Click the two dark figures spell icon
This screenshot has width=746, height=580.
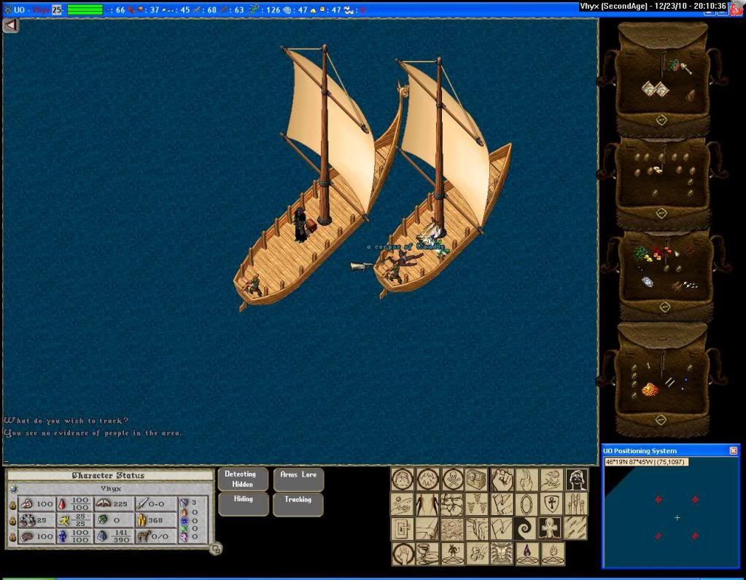pos(427,504)
